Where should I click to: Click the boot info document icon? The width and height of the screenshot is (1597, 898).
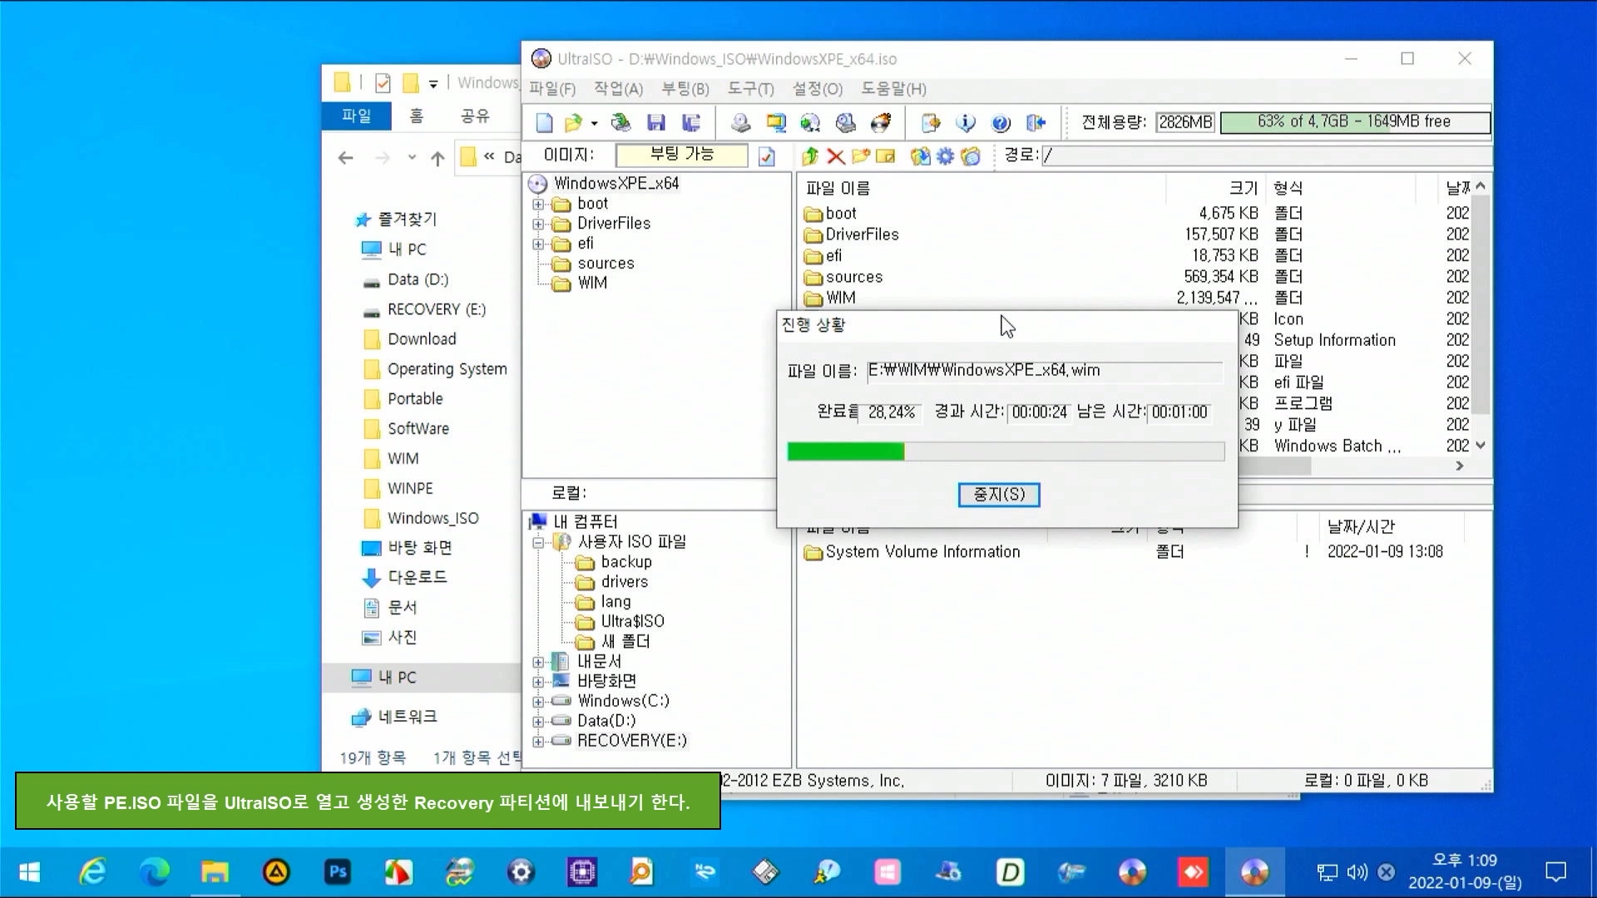767,156
